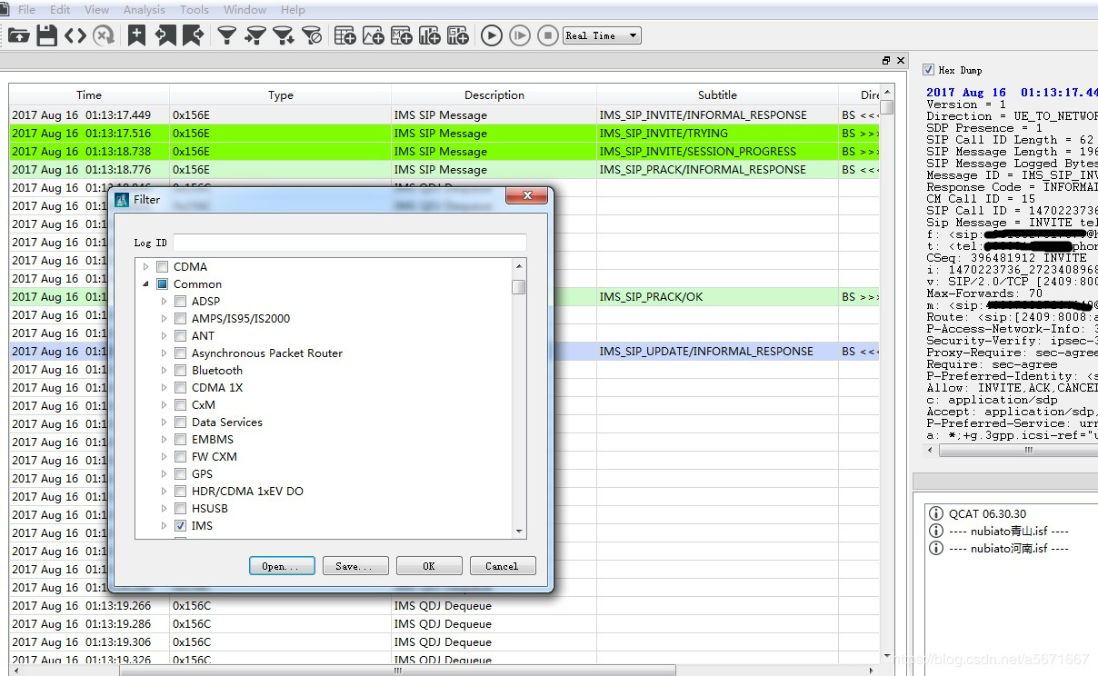The height and width of the screenshot is (676, 1098).
Task: Click the funnel with arrow-in filter icon
Action: pos(255,35)
